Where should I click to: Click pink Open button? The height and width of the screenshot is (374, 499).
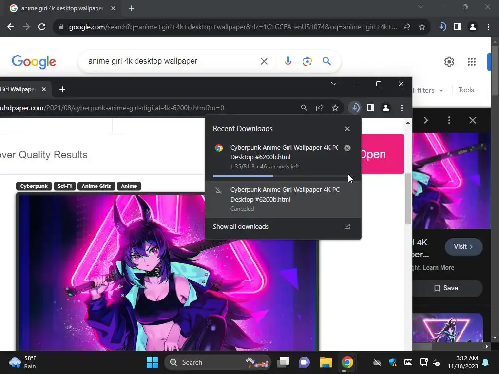click(x=382, y=154)
